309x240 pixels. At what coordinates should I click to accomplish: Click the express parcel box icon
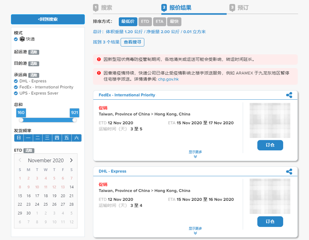pos(22,39)
